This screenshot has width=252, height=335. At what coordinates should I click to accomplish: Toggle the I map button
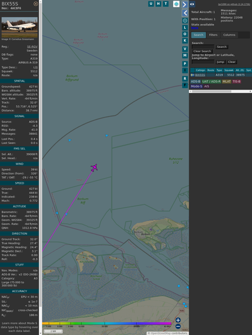point(185,70)
